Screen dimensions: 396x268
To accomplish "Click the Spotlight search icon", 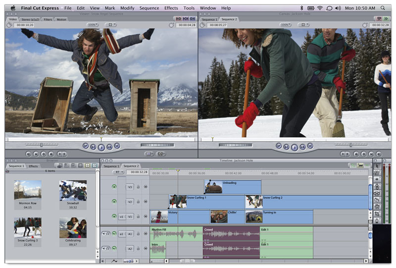I will click(383, 8).
